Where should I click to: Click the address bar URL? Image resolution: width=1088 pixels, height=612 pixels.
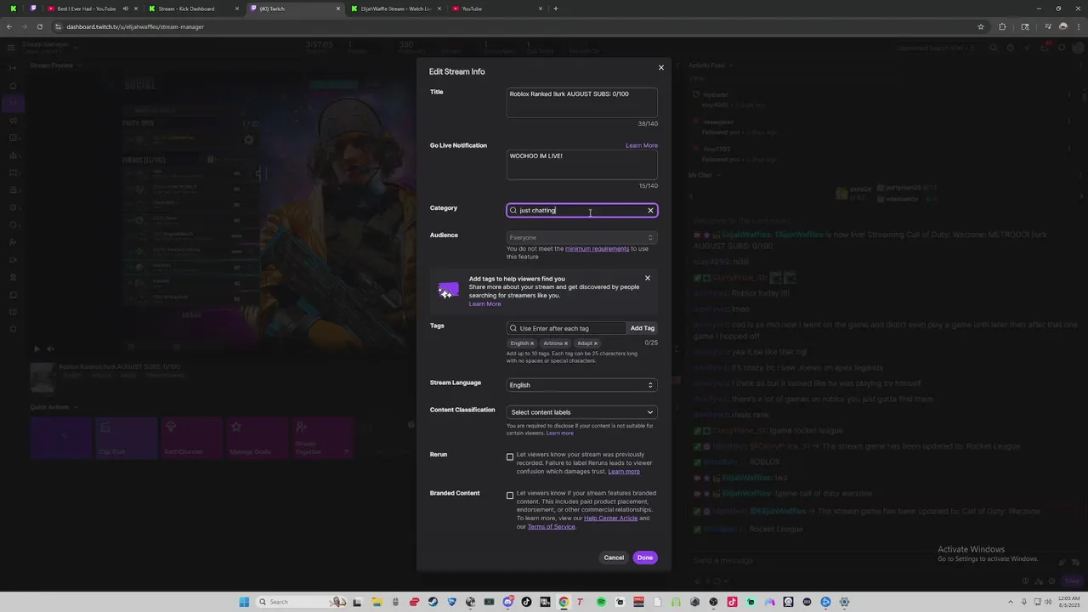135,26
